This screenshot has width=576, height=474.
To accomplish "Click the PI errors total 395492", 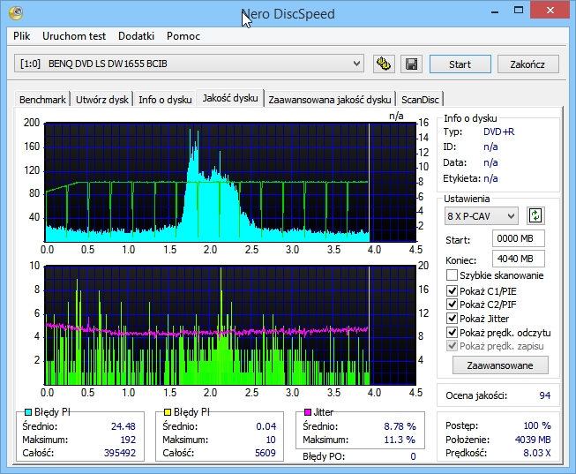I will pyautogui.click(x=120, y=453).
